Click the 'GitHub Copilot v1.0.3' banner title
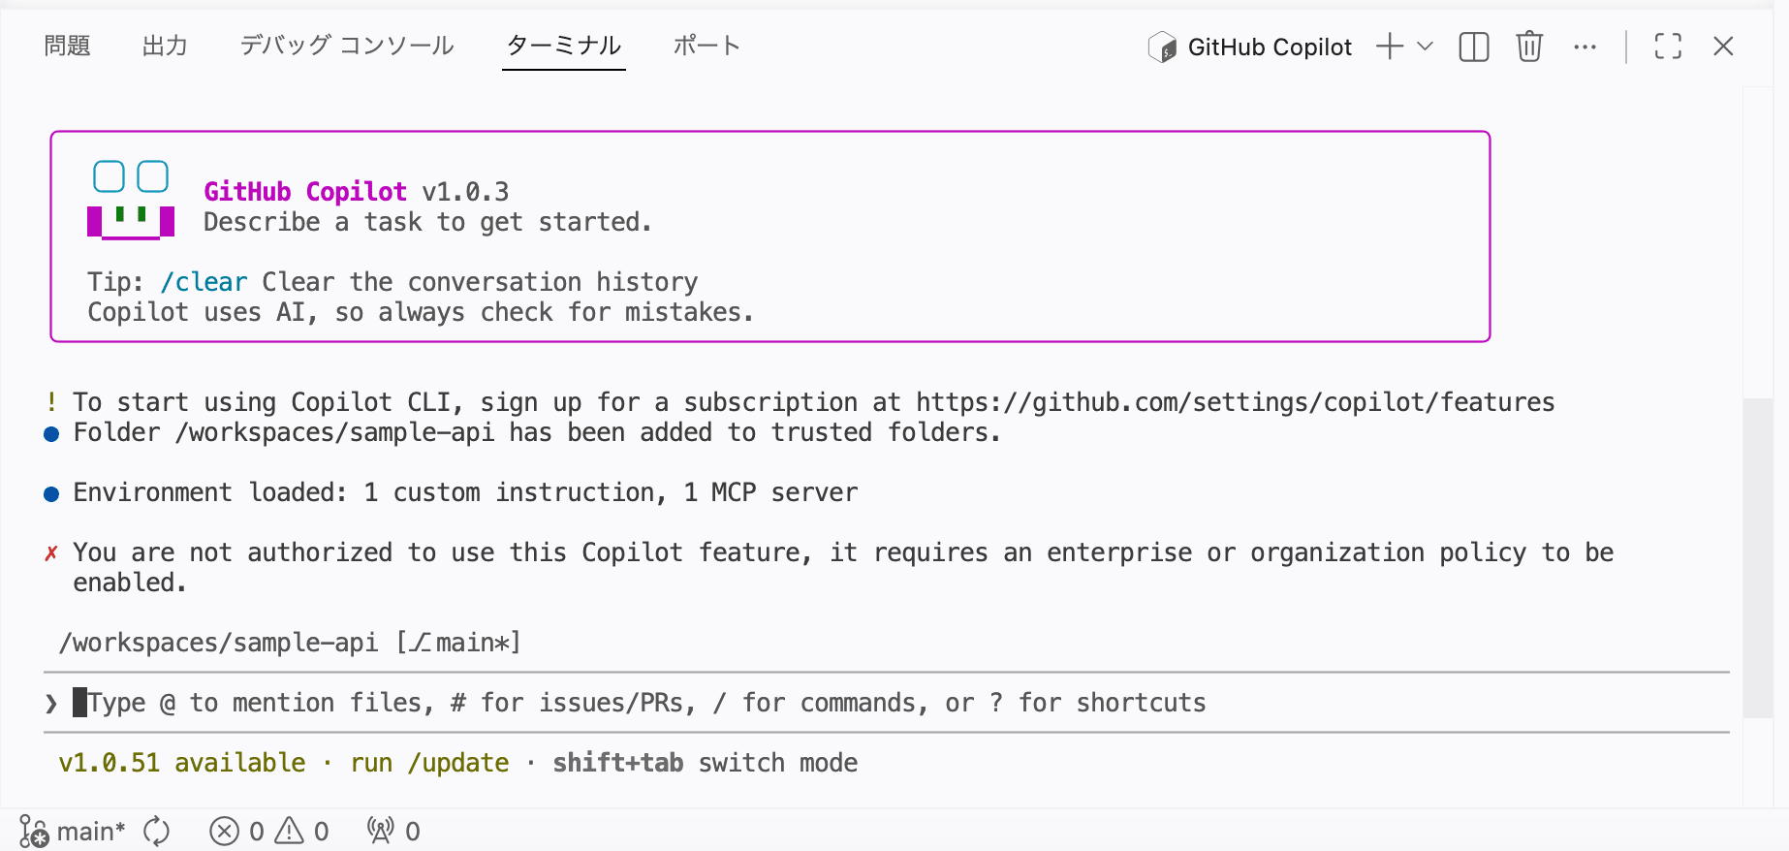The height and width of the screenshot is (851, 1789). [356, 192]
